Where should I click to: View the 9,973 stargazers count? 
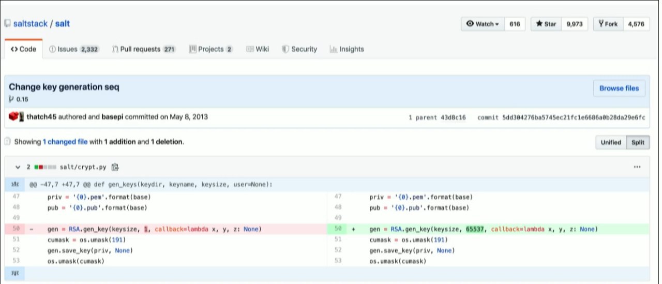[x=575, y=24]
